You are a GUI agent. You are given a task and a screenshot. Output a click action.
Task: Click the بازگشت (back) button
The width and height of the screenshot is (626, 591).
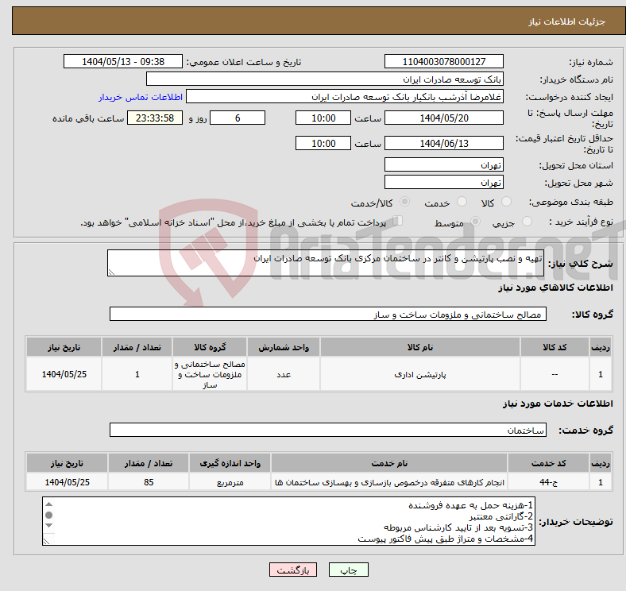tap(293, 570)
